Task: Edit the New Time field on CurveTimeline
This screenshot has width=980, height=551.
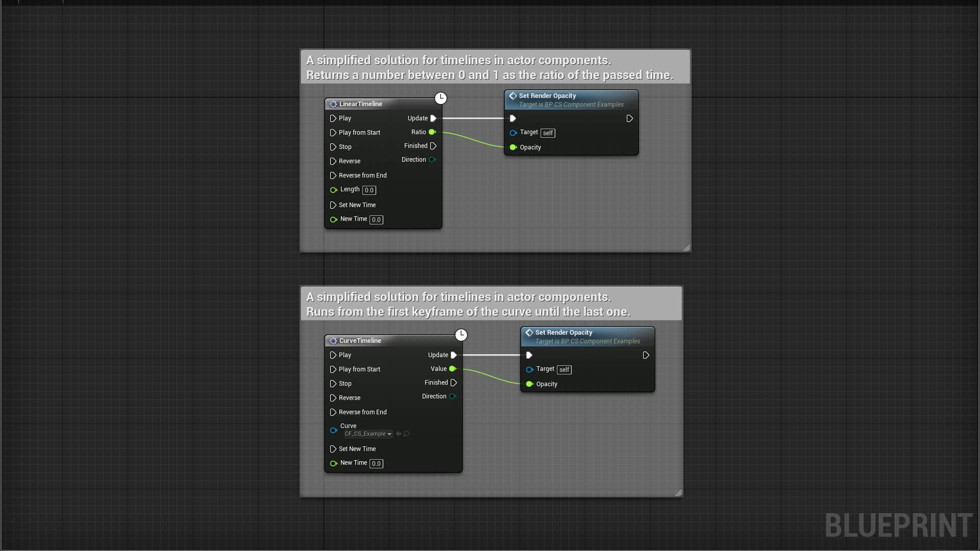Action: 376,463
